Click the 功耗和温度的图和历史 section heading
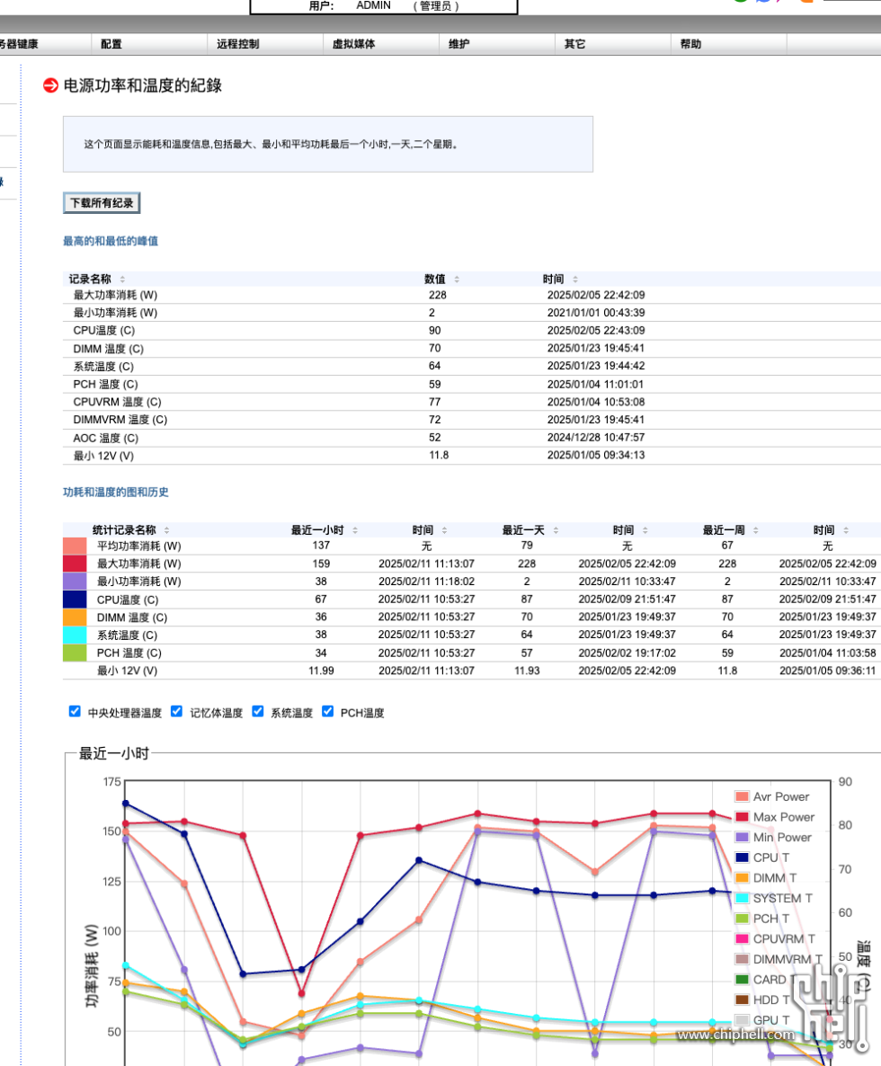Viewport: 881px width, 1066px height. point(116,493)
